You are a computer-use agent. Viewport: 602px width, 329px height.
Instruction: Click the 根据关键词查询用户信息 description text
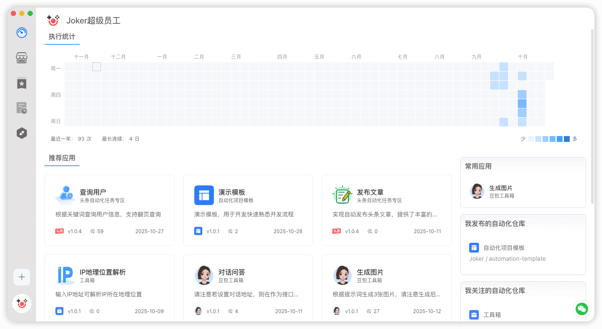[x=108, y=214]
